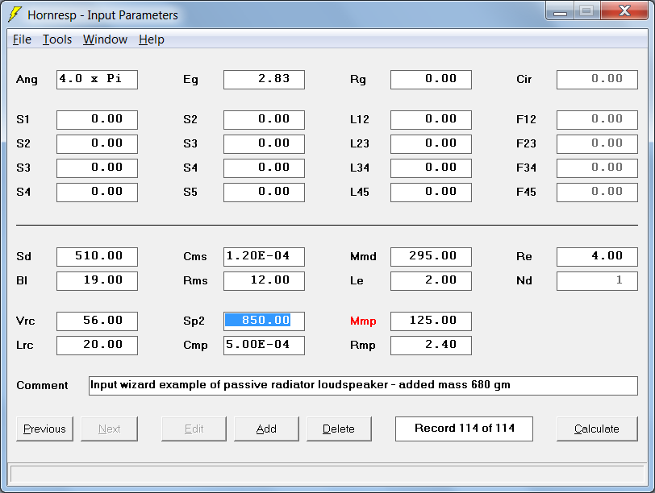
Task: Run the Calculate button
Action: 597,429
